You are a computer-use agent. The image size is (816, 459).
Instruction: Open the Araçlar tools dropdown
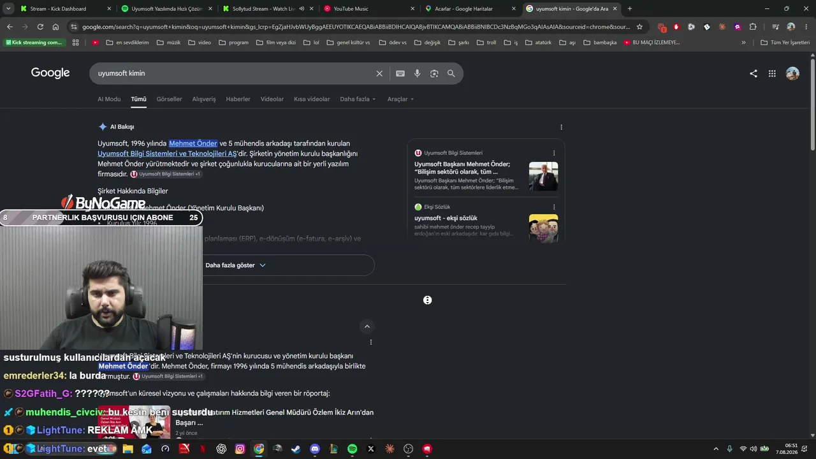click(400, 99)
